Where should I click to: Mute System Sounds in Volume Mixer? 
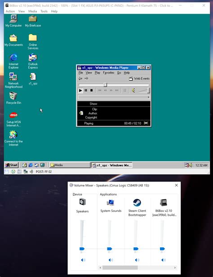click(111, 260)
